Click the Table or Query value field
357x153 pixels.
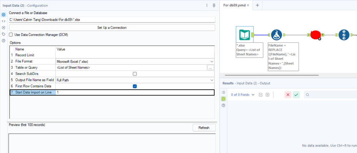click(x=132, y=68)
